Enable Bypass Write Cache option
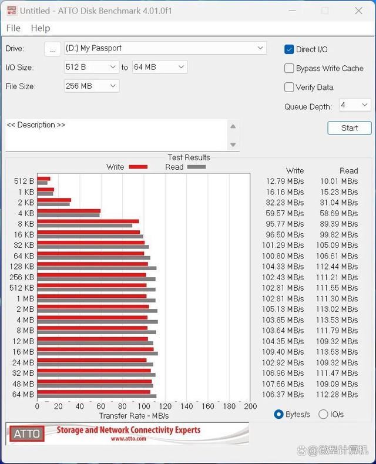Image resolution: width=376 pixels, height=464 pixels. [289, 68]
